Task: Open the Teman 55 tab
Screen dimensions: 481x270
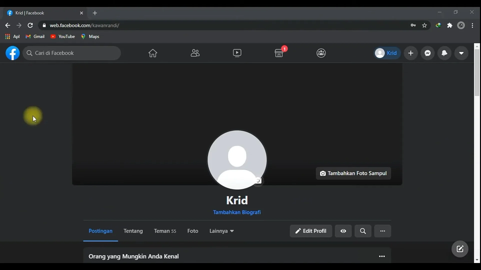Action: [165, 231]
